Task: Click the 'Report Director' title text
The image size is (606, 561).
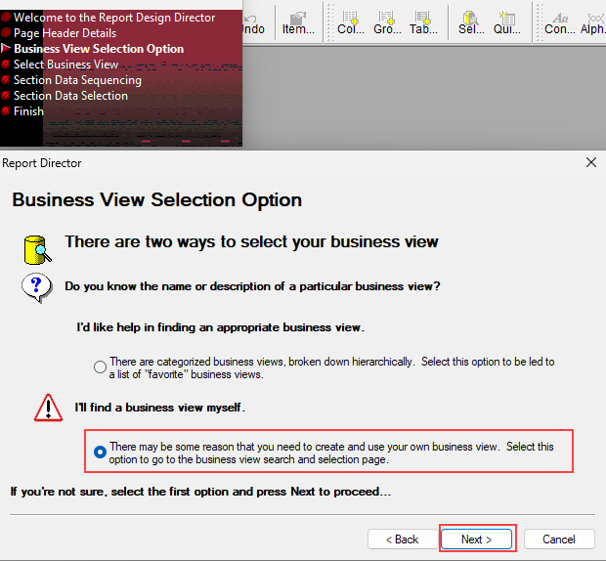Action: click(42, 163)
